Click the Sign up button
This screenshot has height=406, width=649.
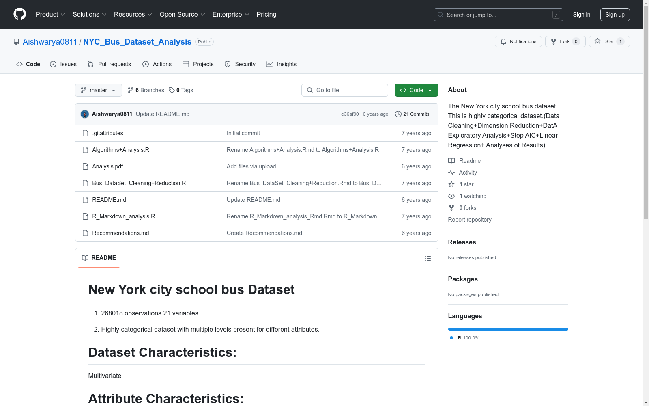(x=615, y=15)
